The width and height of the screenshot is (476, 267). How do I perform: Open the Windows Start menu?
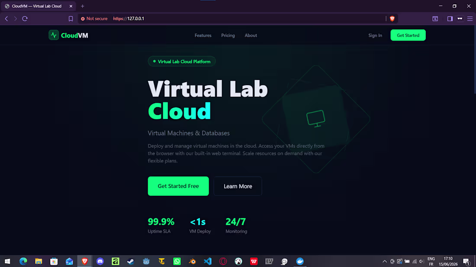pyautogui.click(x=7, y=261)
